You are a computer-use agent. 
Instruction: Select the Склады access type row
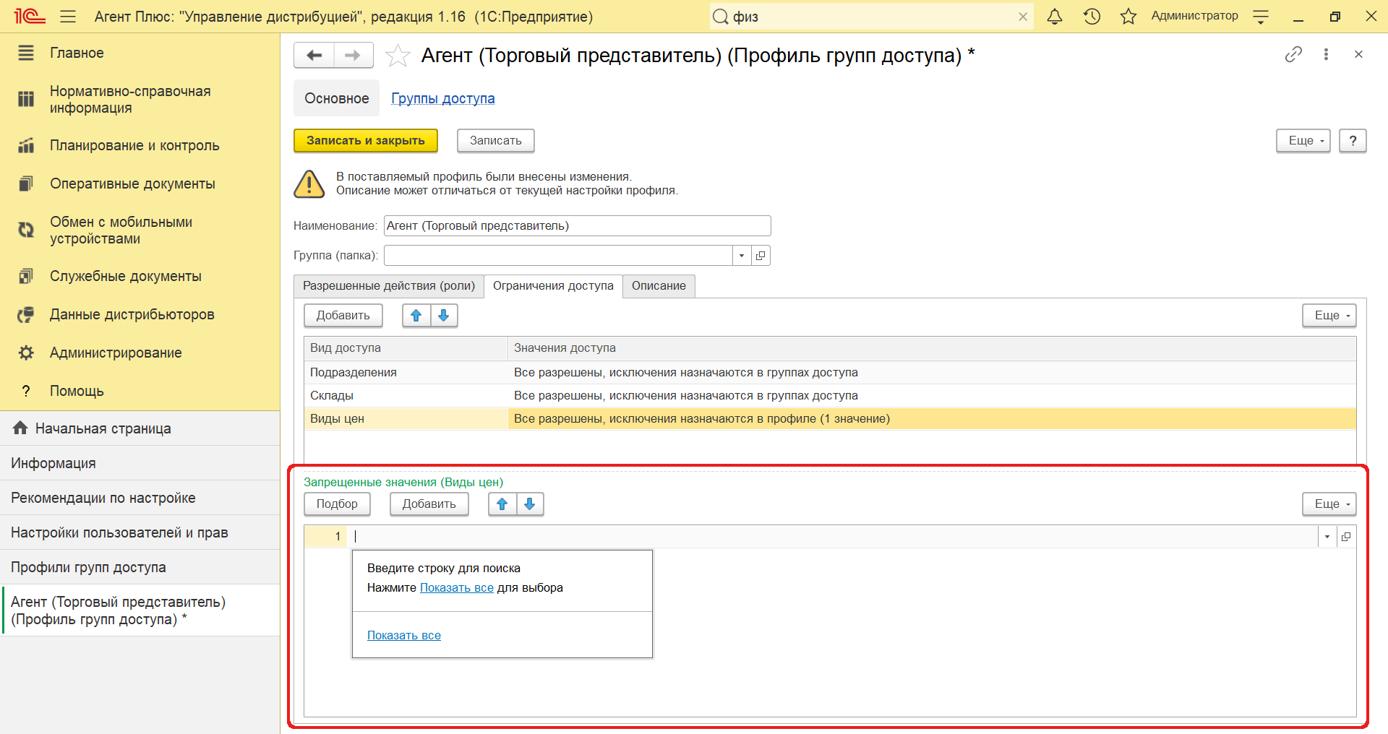coord(830,396)
